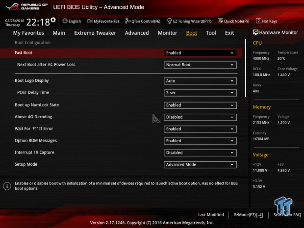Click the EZ Tuning Wizard lightbulb icon
This screenshot has height=228, width=304.
pyautogui.click(x=169, y=21)
